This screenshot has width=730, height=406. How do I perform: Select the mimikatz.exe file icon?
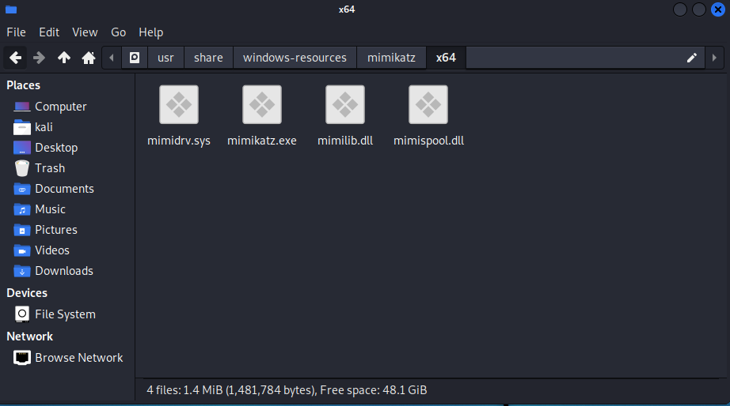pyautogui.click(x=261, y=104)
